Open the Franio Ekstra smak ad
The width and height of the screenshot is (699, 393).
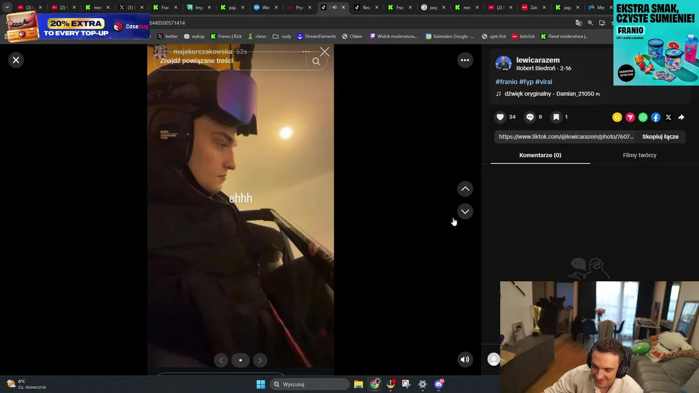click(656, 43)
